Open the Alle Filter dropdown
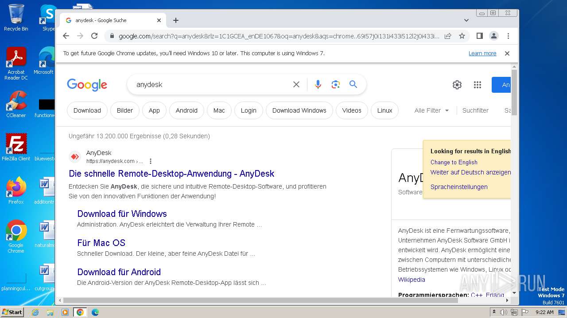 (431, 110)
